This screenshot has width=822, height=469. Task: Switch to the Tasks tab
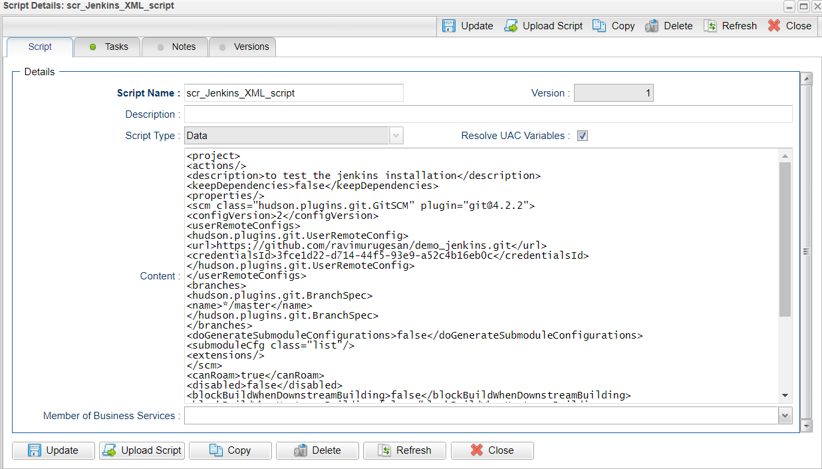[x=108, y=47]
